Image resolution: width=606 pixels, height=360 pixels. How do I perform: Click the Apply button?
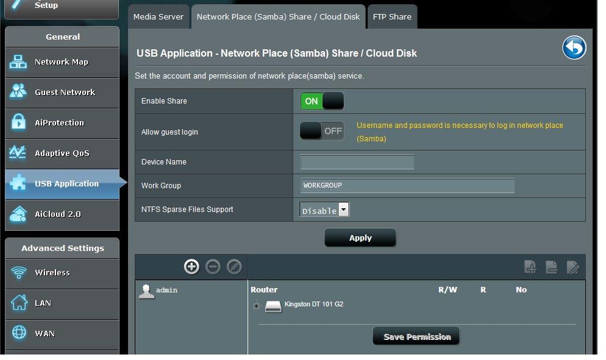click(x=360, y=238)
